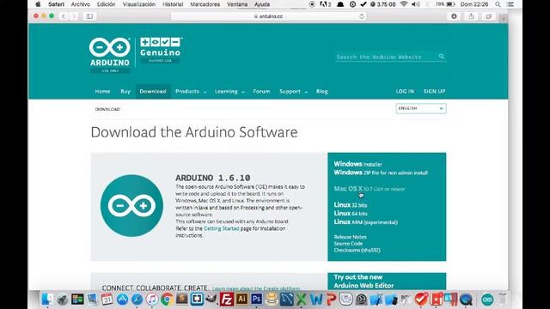Open a new Safari tab with plus
The height and width of the screenshot is (309, 550).
tap(504, 19)
